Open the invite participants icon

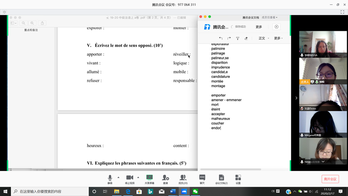166,179
